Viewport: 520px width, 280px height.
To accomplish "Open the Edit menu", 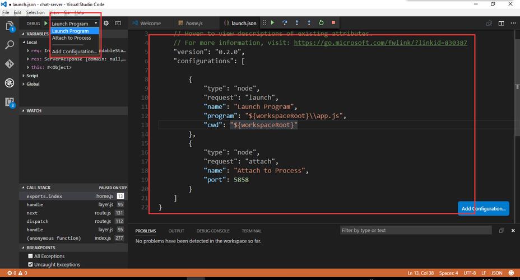I will [17, 12].
